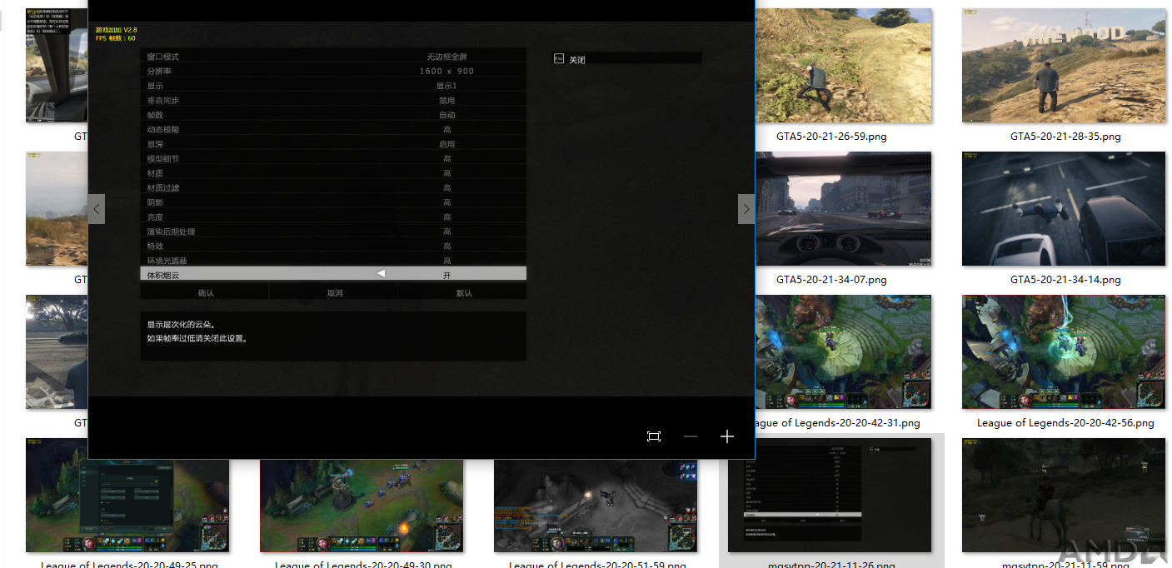Screen dimensions: 1172x568
Task: Click the file name GTA5-20-21-26-59.png
Action: pos(831,137)
